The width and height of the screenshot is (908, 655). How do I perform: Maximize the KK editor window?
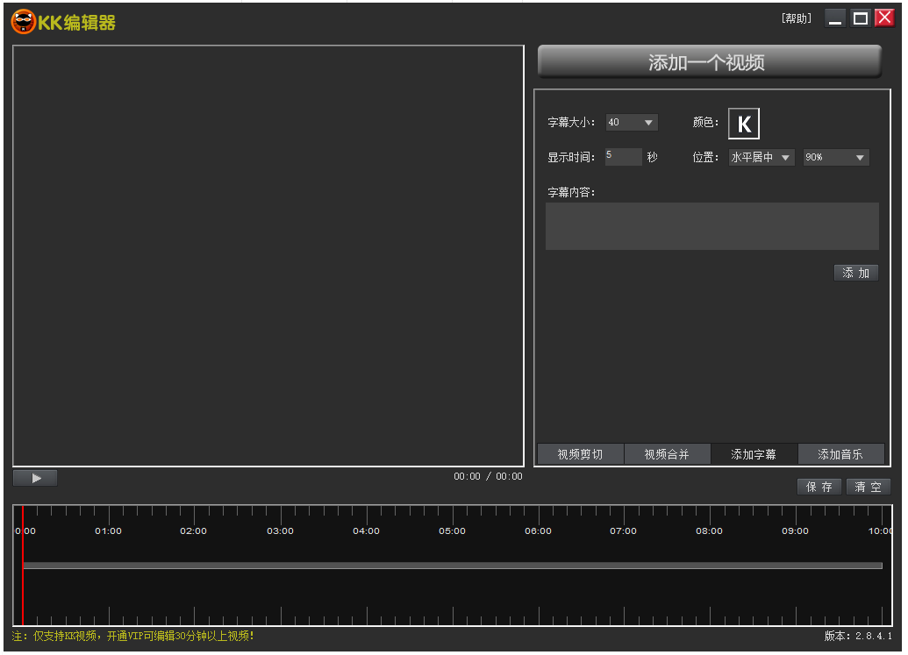[861, 18]
